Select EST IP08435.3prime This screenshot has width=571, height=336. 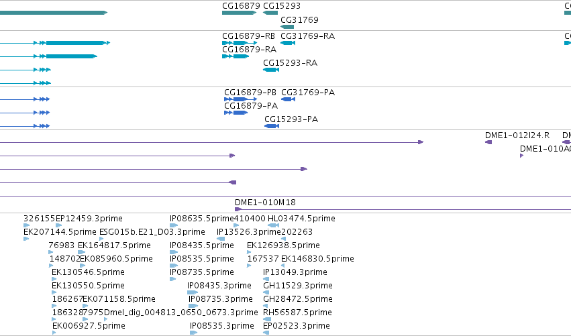click(193, 292)
